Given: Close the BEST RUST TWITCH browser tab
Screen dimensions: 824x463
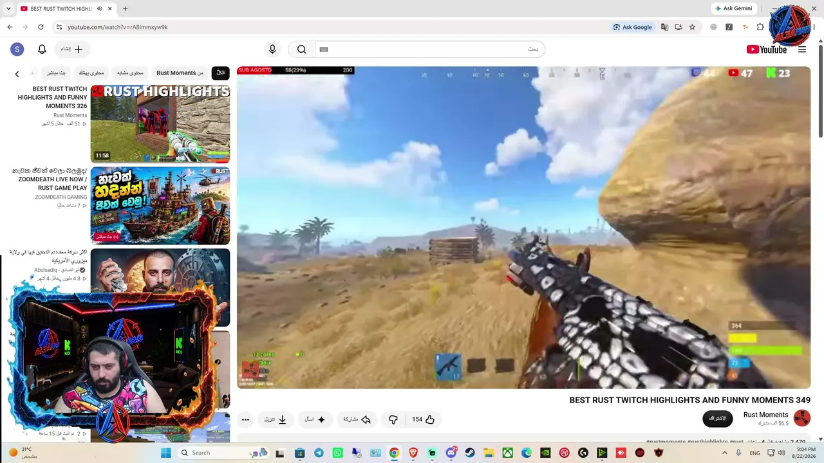Looking at the screenshot, I should (x=110, y=9).
